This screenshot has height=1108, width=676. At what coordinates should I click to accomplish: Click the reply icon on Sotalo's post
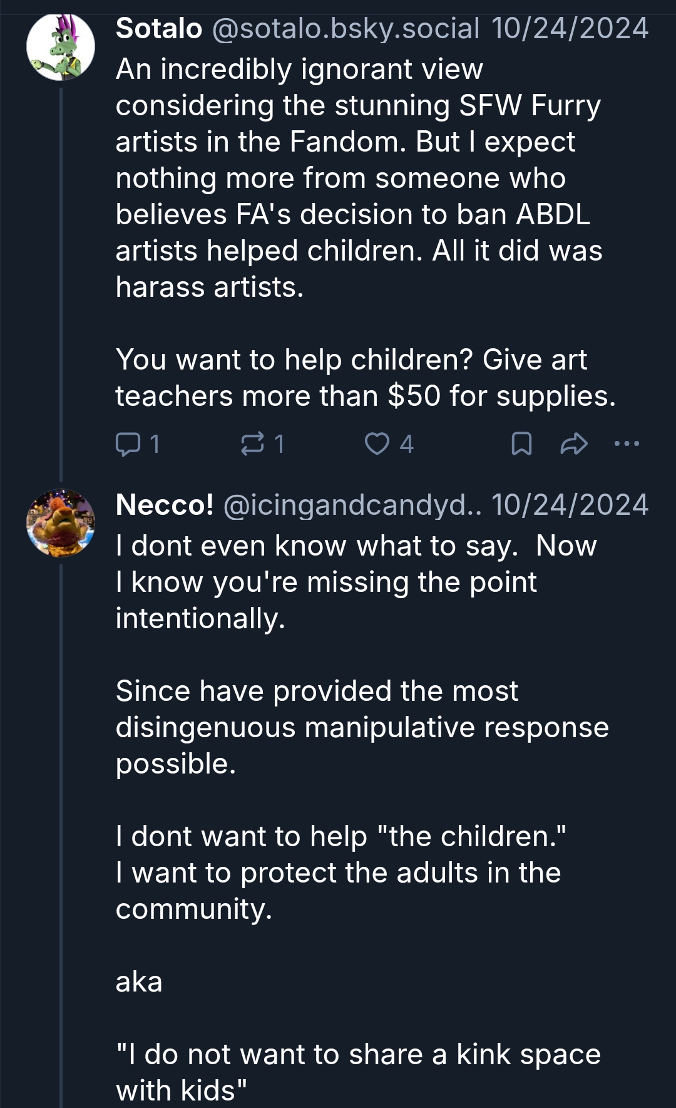click(128, 444)
